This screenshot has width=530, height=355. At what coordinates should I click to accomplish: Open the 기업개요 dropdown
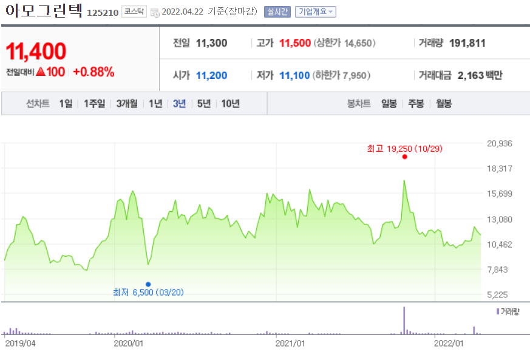[315, 12]
